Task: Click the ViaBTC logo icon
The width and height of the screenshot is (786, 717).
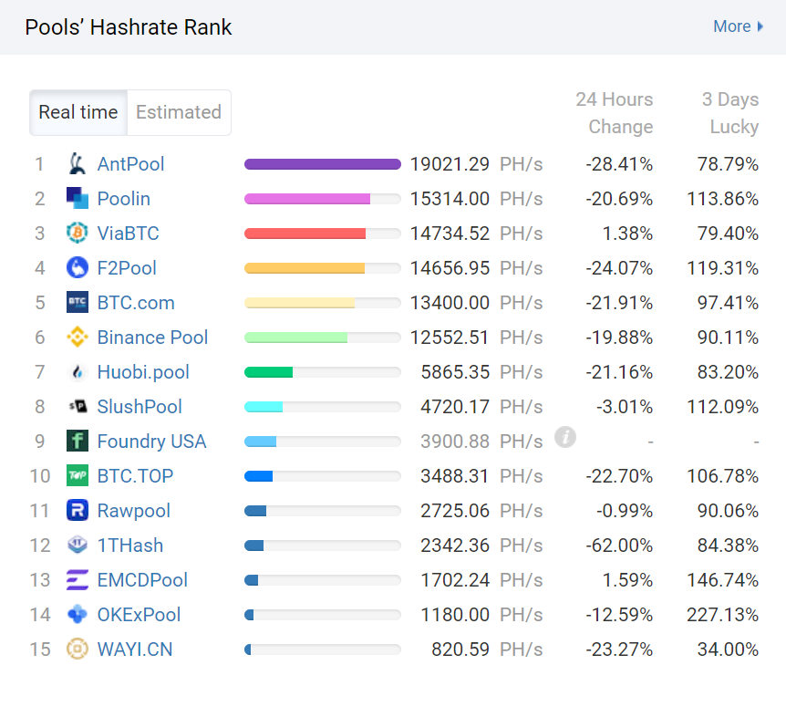Action: point(78,234)
